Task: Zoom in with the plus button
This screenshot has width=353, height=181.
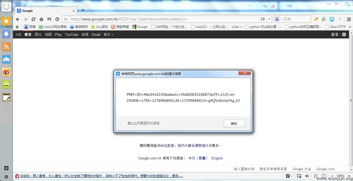Action: coord(349,176)
